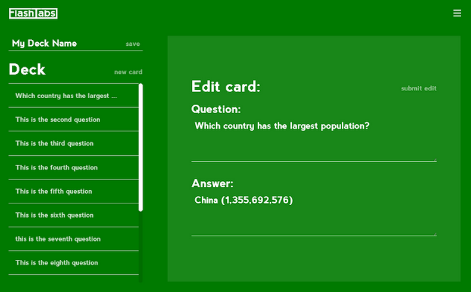471x292 pixels.
Task: Open the hamburger menu icon
Action: (x=457, y=13)
